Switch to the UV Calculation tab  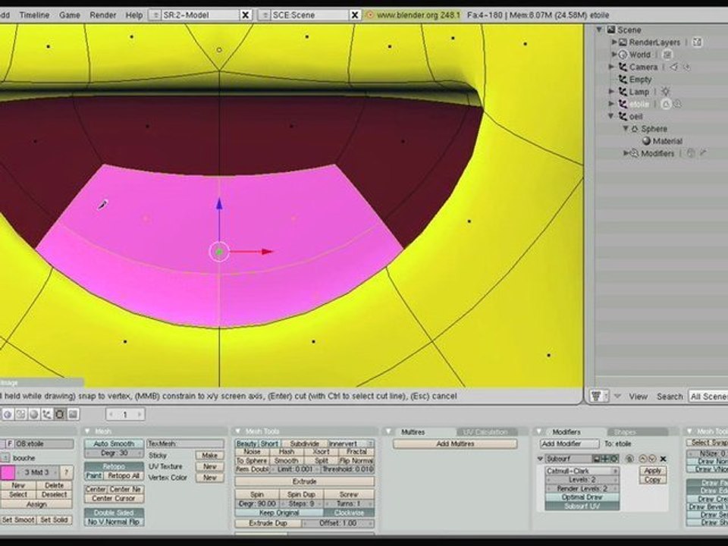pyautogui.click(x=485, y=432)
